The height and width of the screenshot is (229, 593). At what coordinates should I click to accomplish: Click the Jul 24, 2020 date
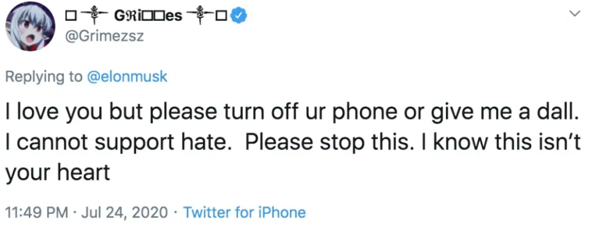(123, 212)
